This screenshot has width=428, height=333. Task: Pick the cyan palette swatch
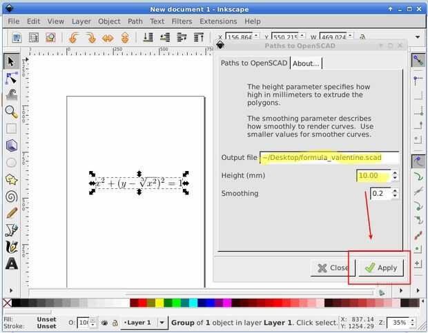193,303
